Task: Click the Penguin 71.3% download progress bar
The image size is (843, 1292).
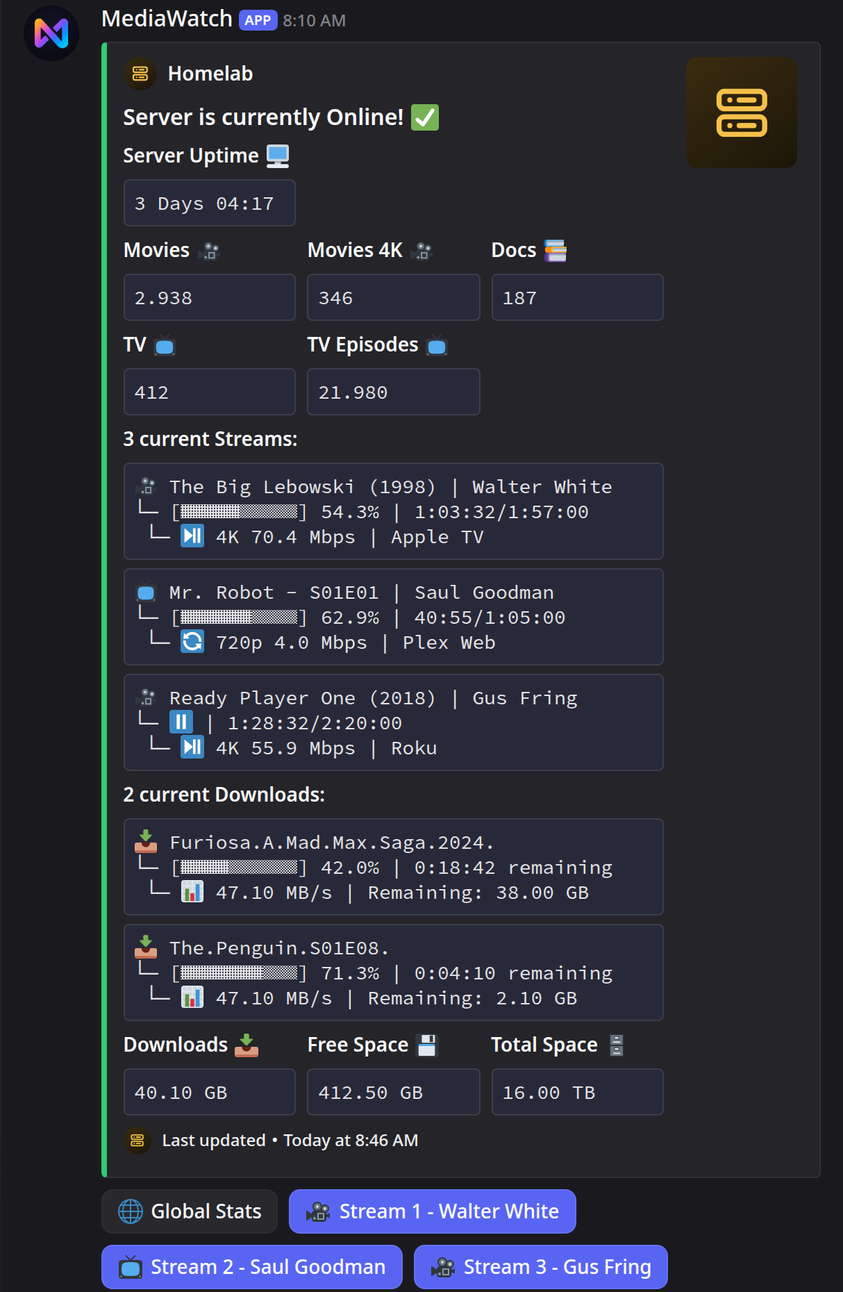Action: (x=239, y=973)
